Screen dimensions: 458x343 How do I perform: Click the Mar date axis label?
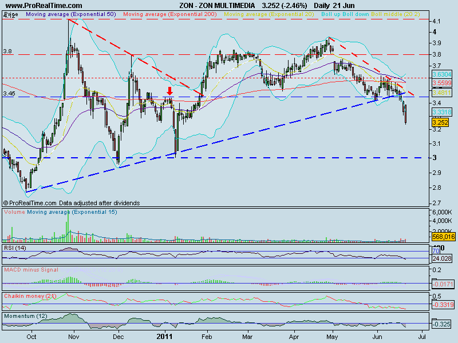tap(247, 337)
